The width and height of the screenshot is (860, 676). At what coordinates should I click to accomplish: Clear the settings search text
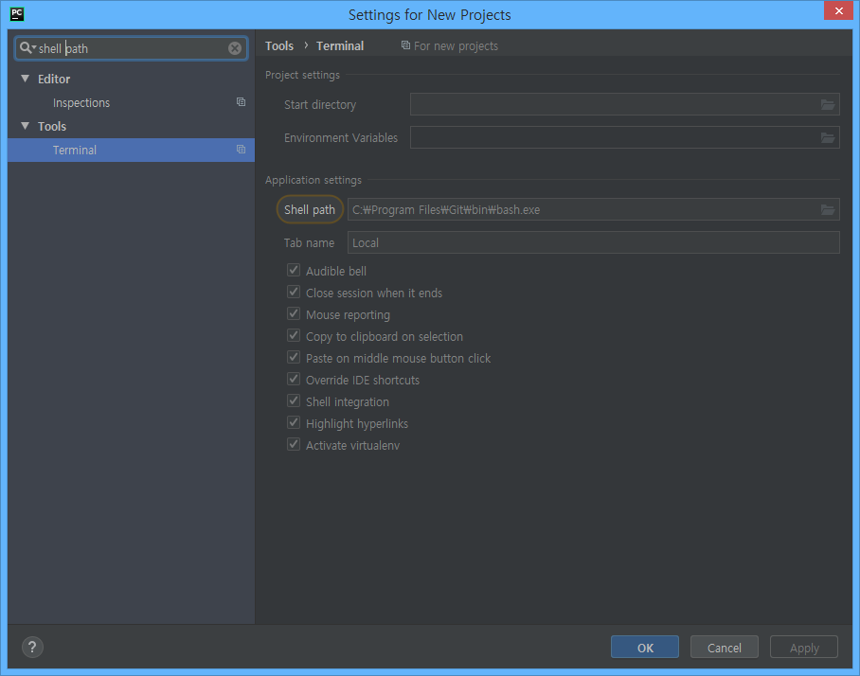pos(235,48)
